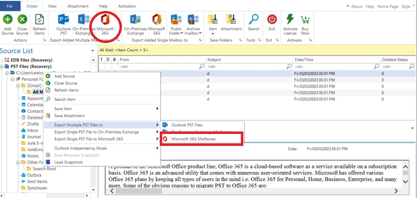Open the File tab
The width and height of the screenshot is (417, 198).
[x=10, y=6]
